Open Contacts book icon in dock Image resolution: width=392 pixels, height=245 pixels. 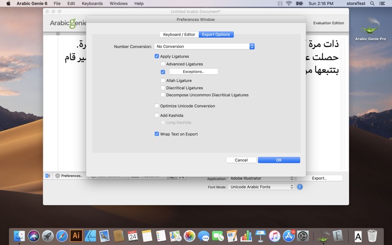[119, 236]
